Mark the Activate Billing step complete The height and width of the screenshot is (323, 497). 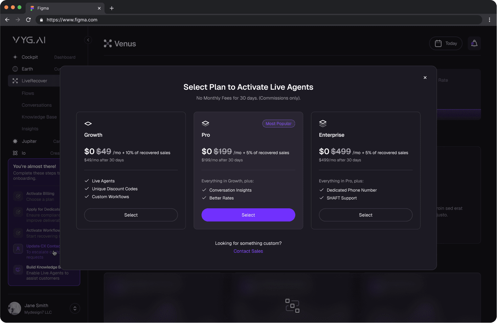point(18,196)
